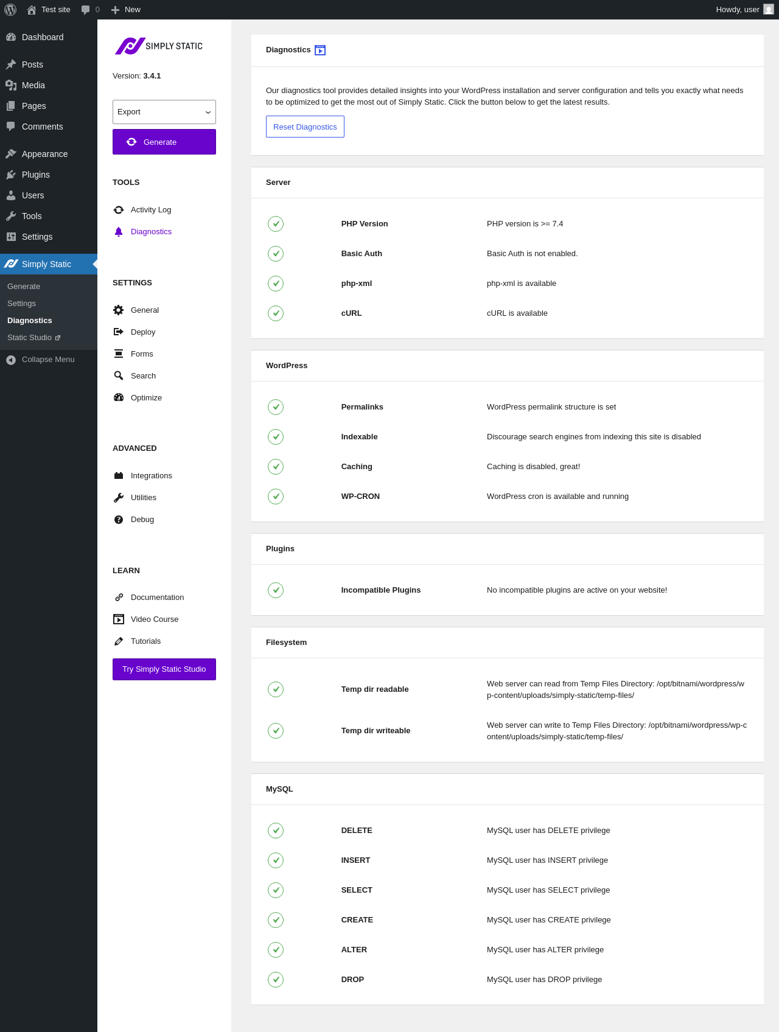This screenshot has height=1032, width=779.
Task: Click the WordPress Settings sliders icon
Action: tap(11, 237)
